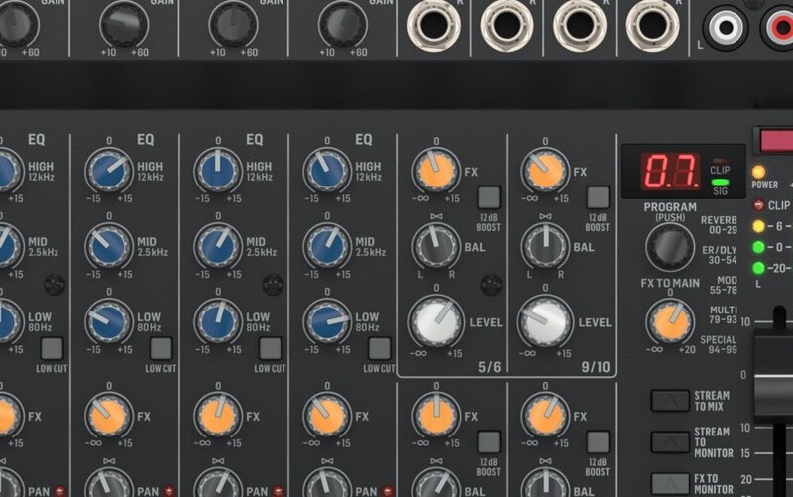Click the BAL knob on channel 5/6

tap(436, 245)
